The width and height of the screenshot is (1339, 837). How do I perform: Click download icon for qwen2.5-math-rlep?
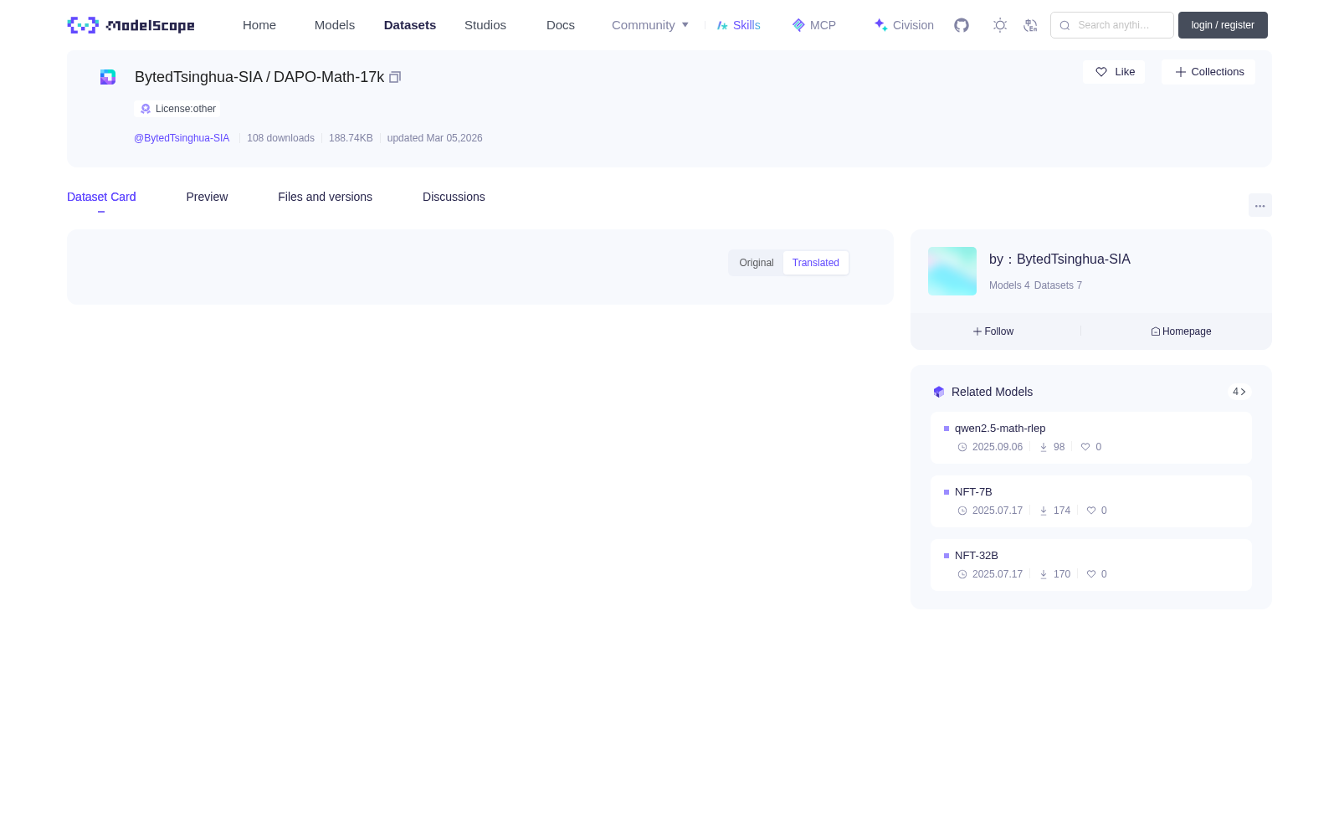point(1044,447)
